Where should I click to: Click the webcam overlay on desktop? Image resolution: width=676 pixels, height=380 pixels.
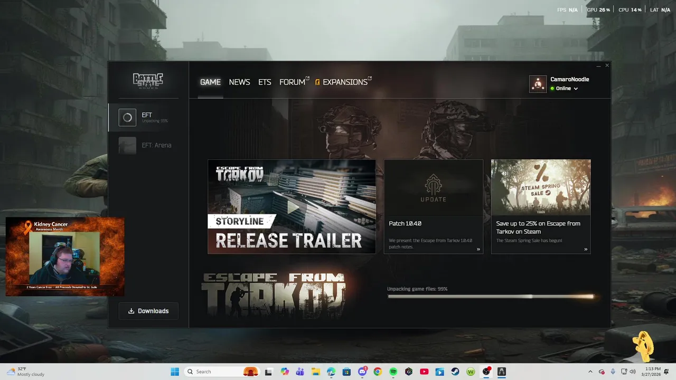(x=65, y=256)
